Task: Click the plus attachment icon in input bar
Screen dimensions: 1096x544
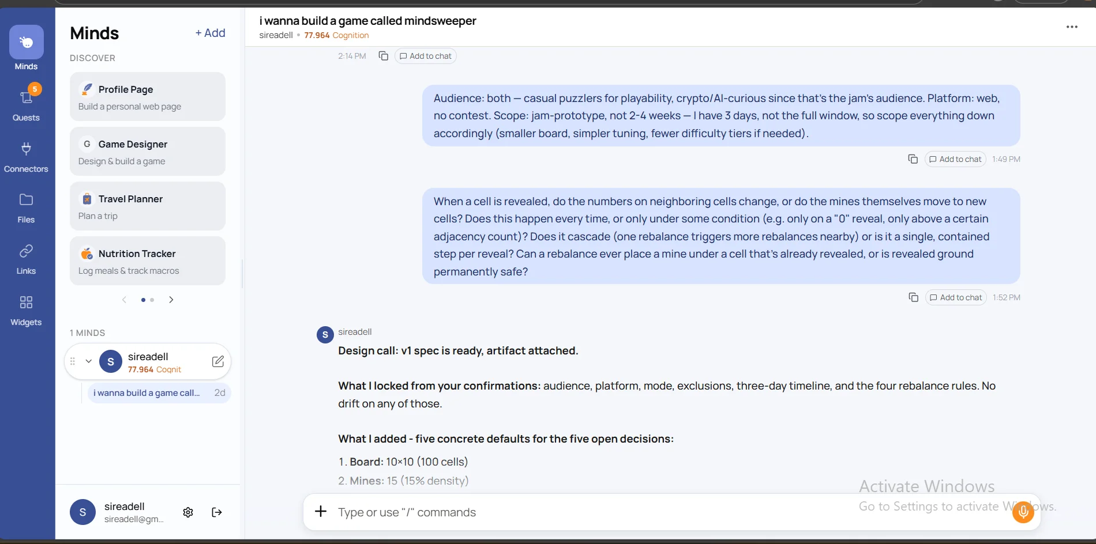Action: pos(321,512)
